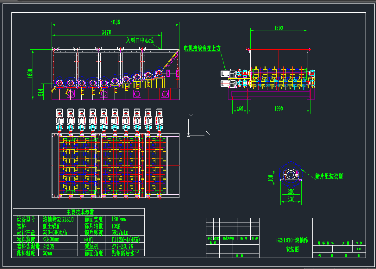This screenshot has height=269, width=376.
Task: Click the 主要技术参数 table title
Action: tap(80, 212)
